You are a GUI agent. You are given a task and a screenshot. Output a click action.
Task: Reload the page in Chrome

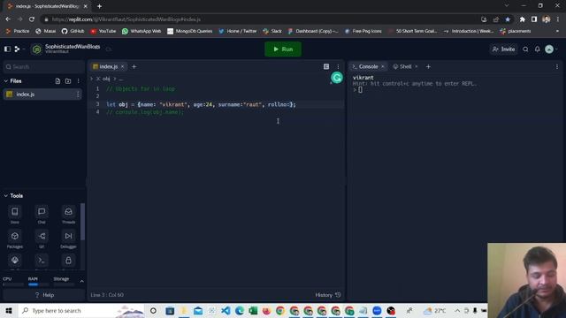[32, 19]
